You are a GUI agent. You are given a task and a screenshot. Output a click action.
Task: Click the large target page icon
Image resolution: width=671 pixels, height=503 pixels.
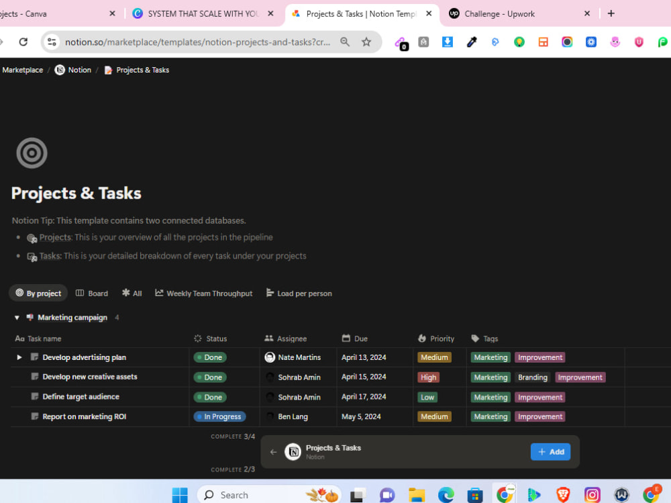(32, 153)
